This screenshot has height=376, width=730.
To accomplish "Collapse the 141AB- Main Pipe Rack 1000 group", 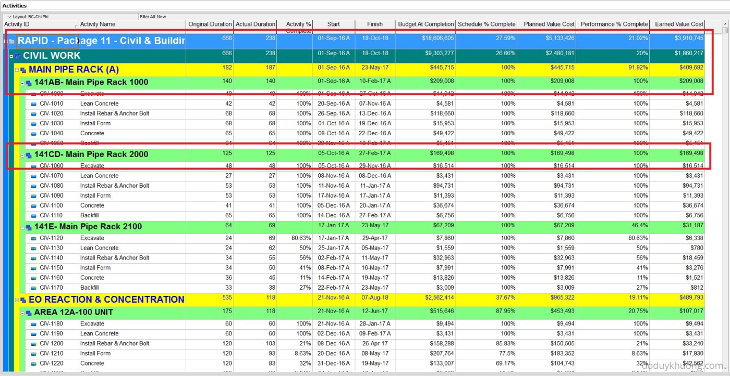I will point(22,83).
